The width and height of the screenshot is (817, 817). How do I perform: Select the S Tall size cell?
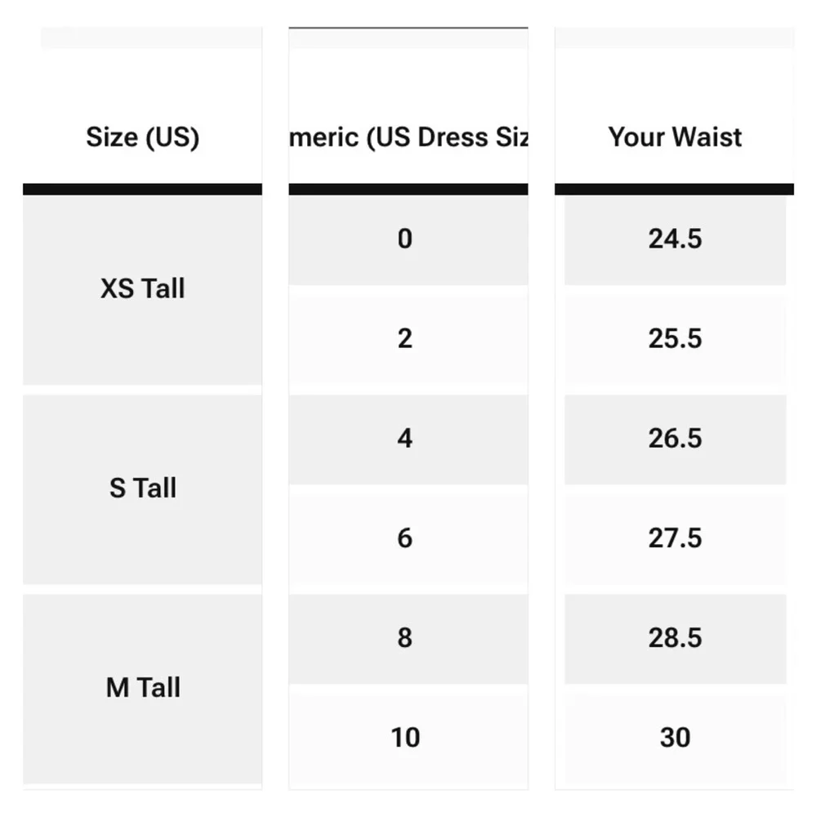pos(142,489)
